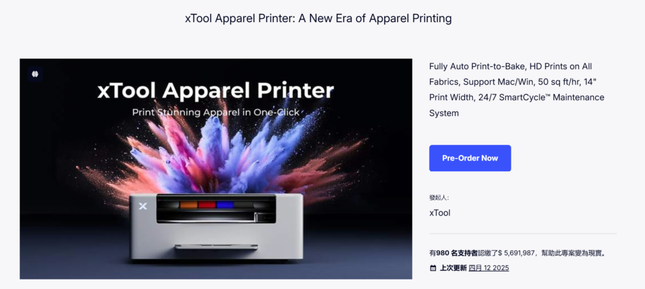
Task: Click the X logo on the printer
Action: click(143, 206)
